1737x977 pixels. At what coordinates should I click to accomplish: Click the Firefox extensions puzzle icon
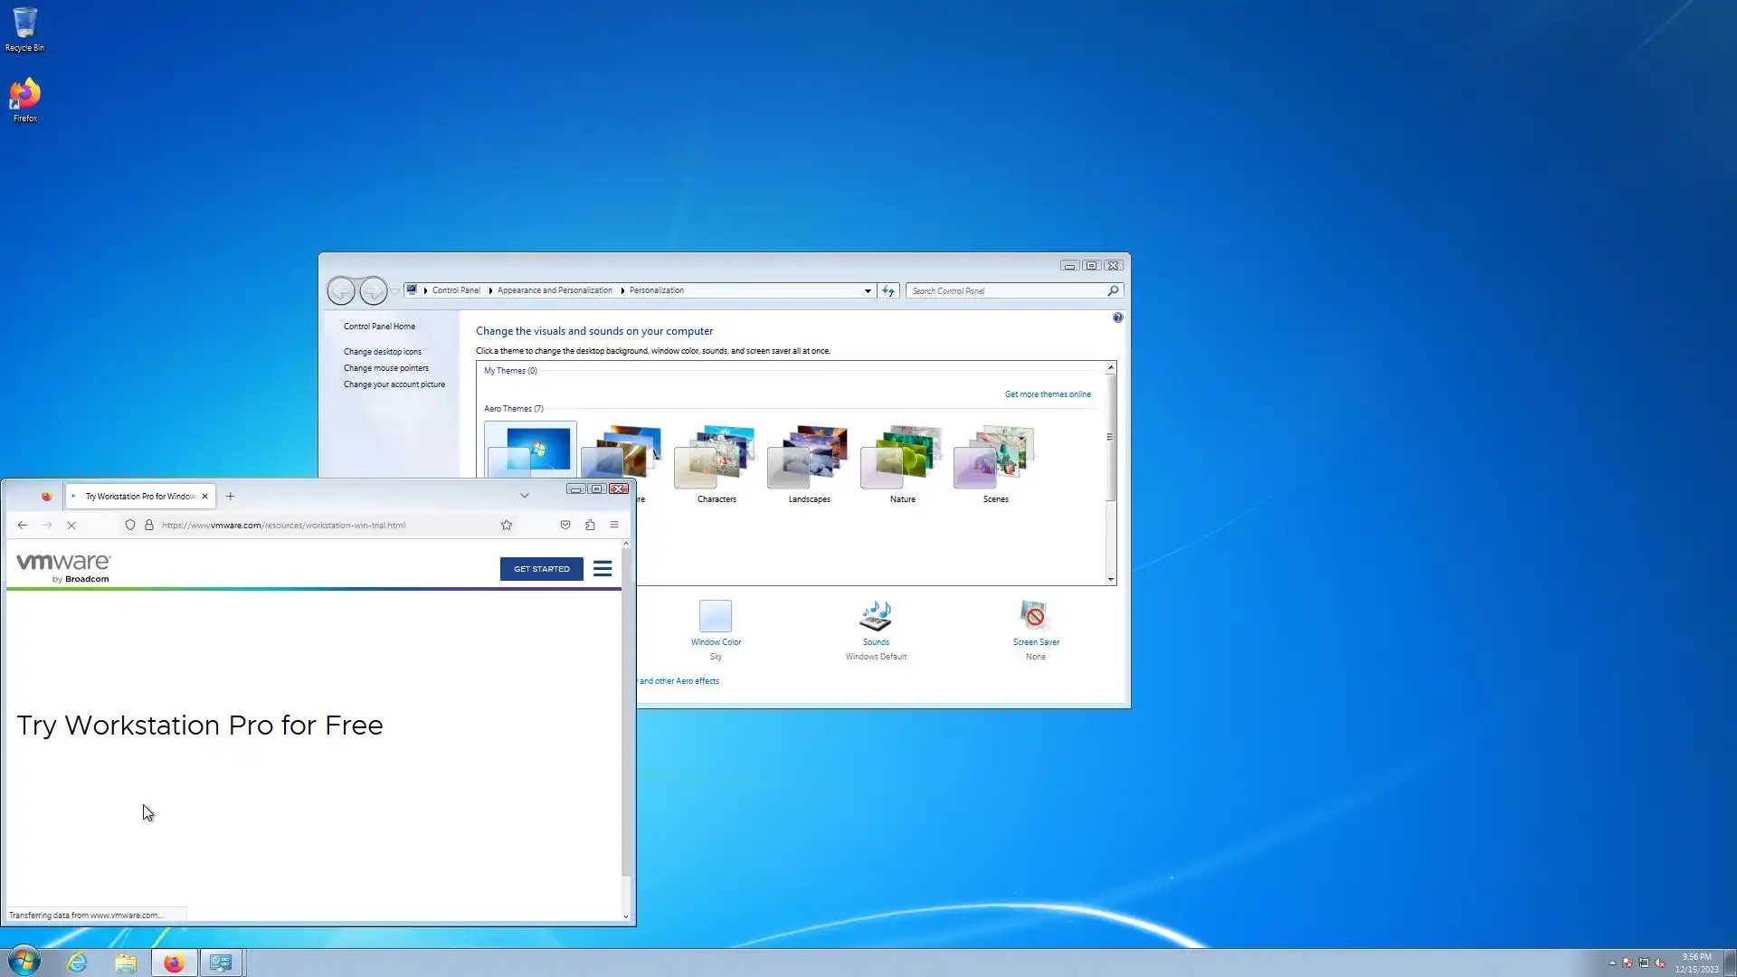(590, 525)
